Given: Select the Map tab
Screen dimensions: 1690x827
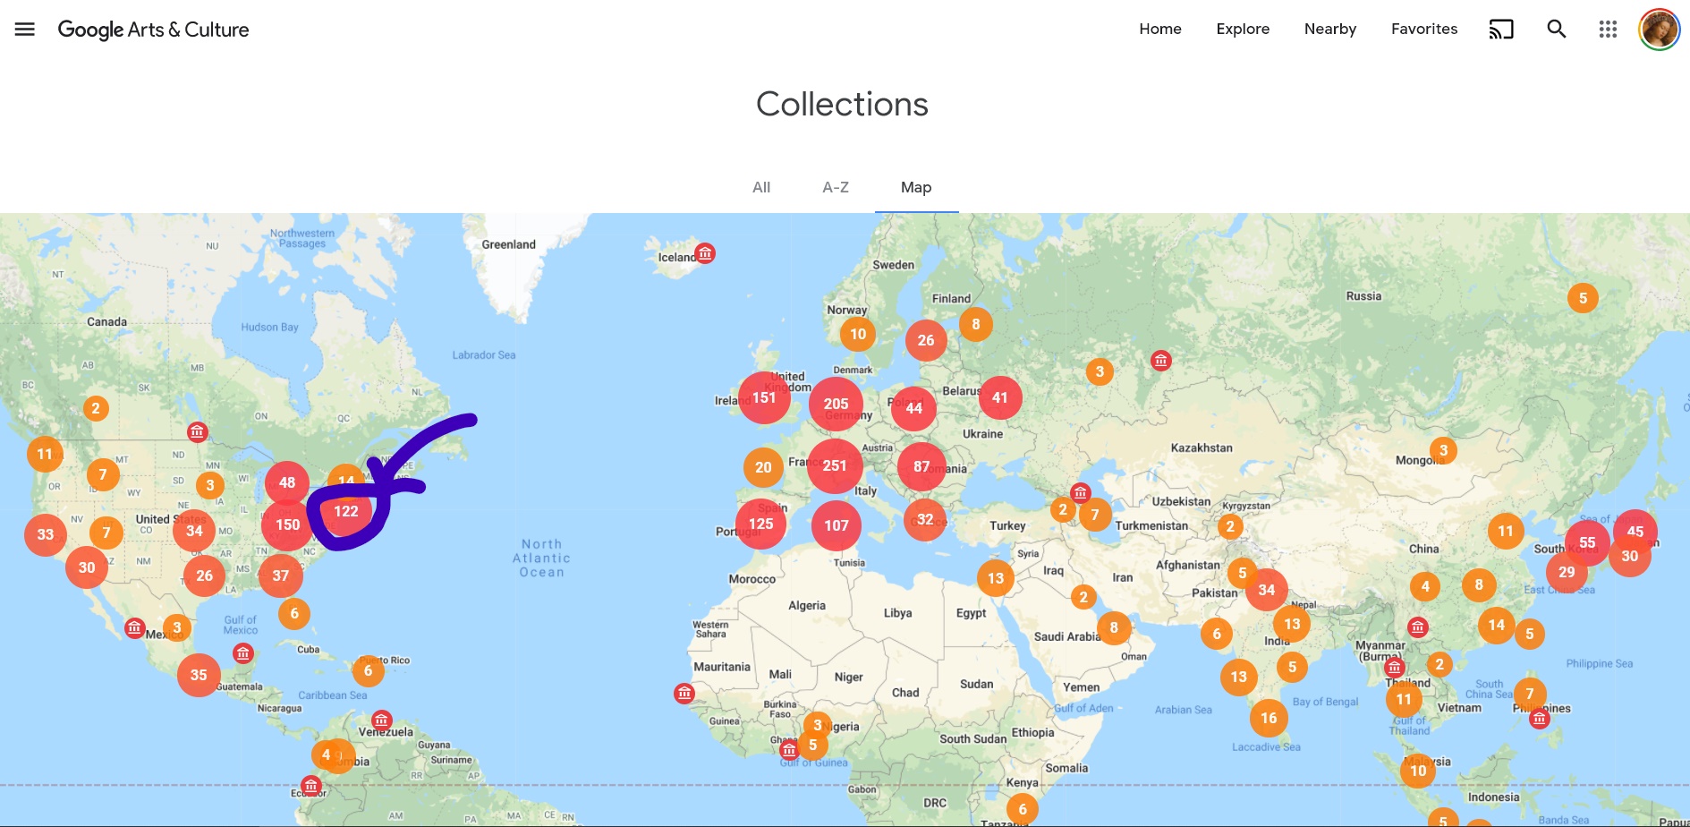Looking at the screenshot, I should (916, 187).
